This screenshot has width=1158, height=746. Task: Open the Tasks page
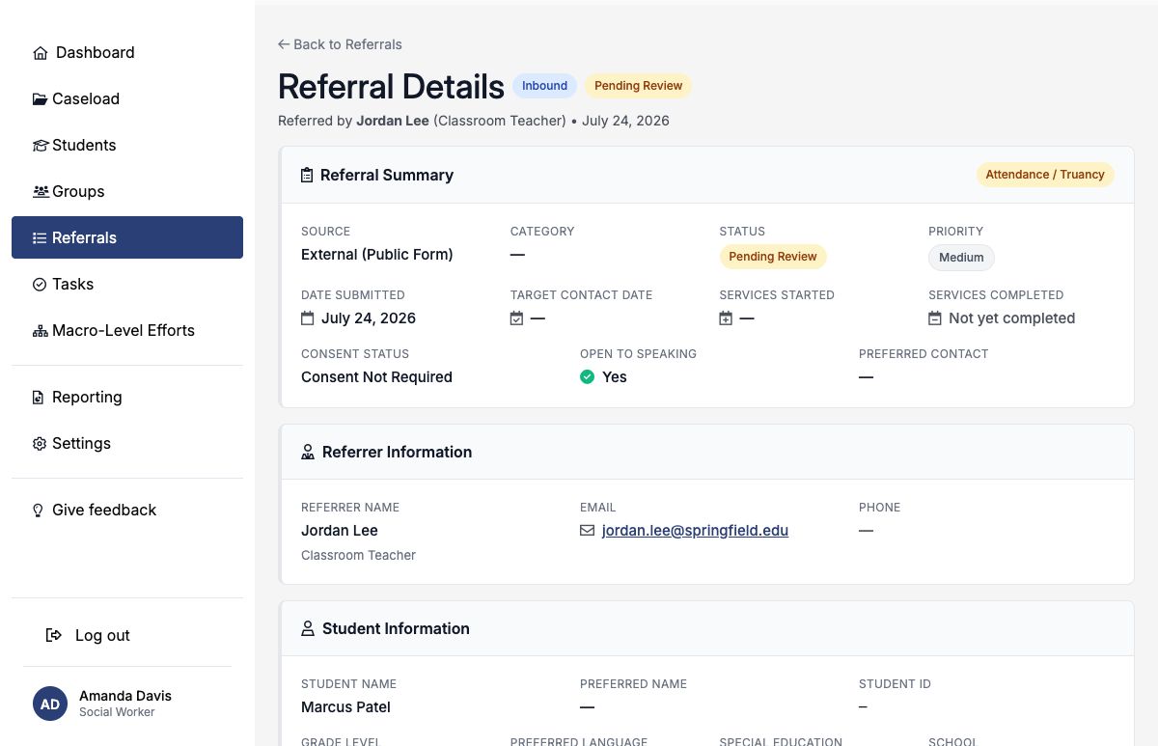click(127, 284)
